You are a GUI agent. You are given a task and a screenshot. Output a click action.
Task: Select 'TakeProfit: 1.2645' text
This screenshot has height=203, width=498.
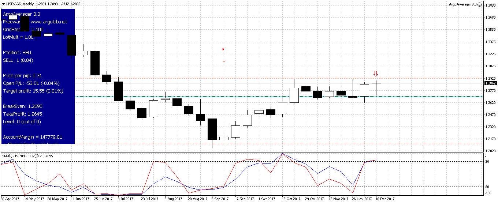(23, 114)
